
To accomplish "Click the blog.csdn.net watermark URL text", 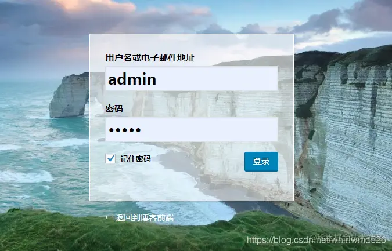I will tap(316, 240).
